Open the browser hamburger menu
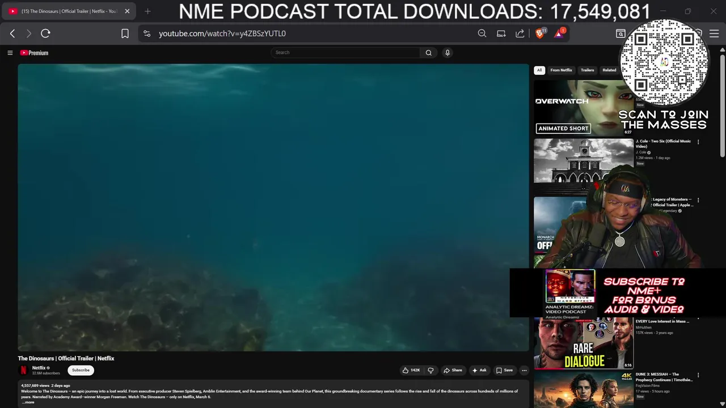726x408 pixels. click(x=714, y=33)
